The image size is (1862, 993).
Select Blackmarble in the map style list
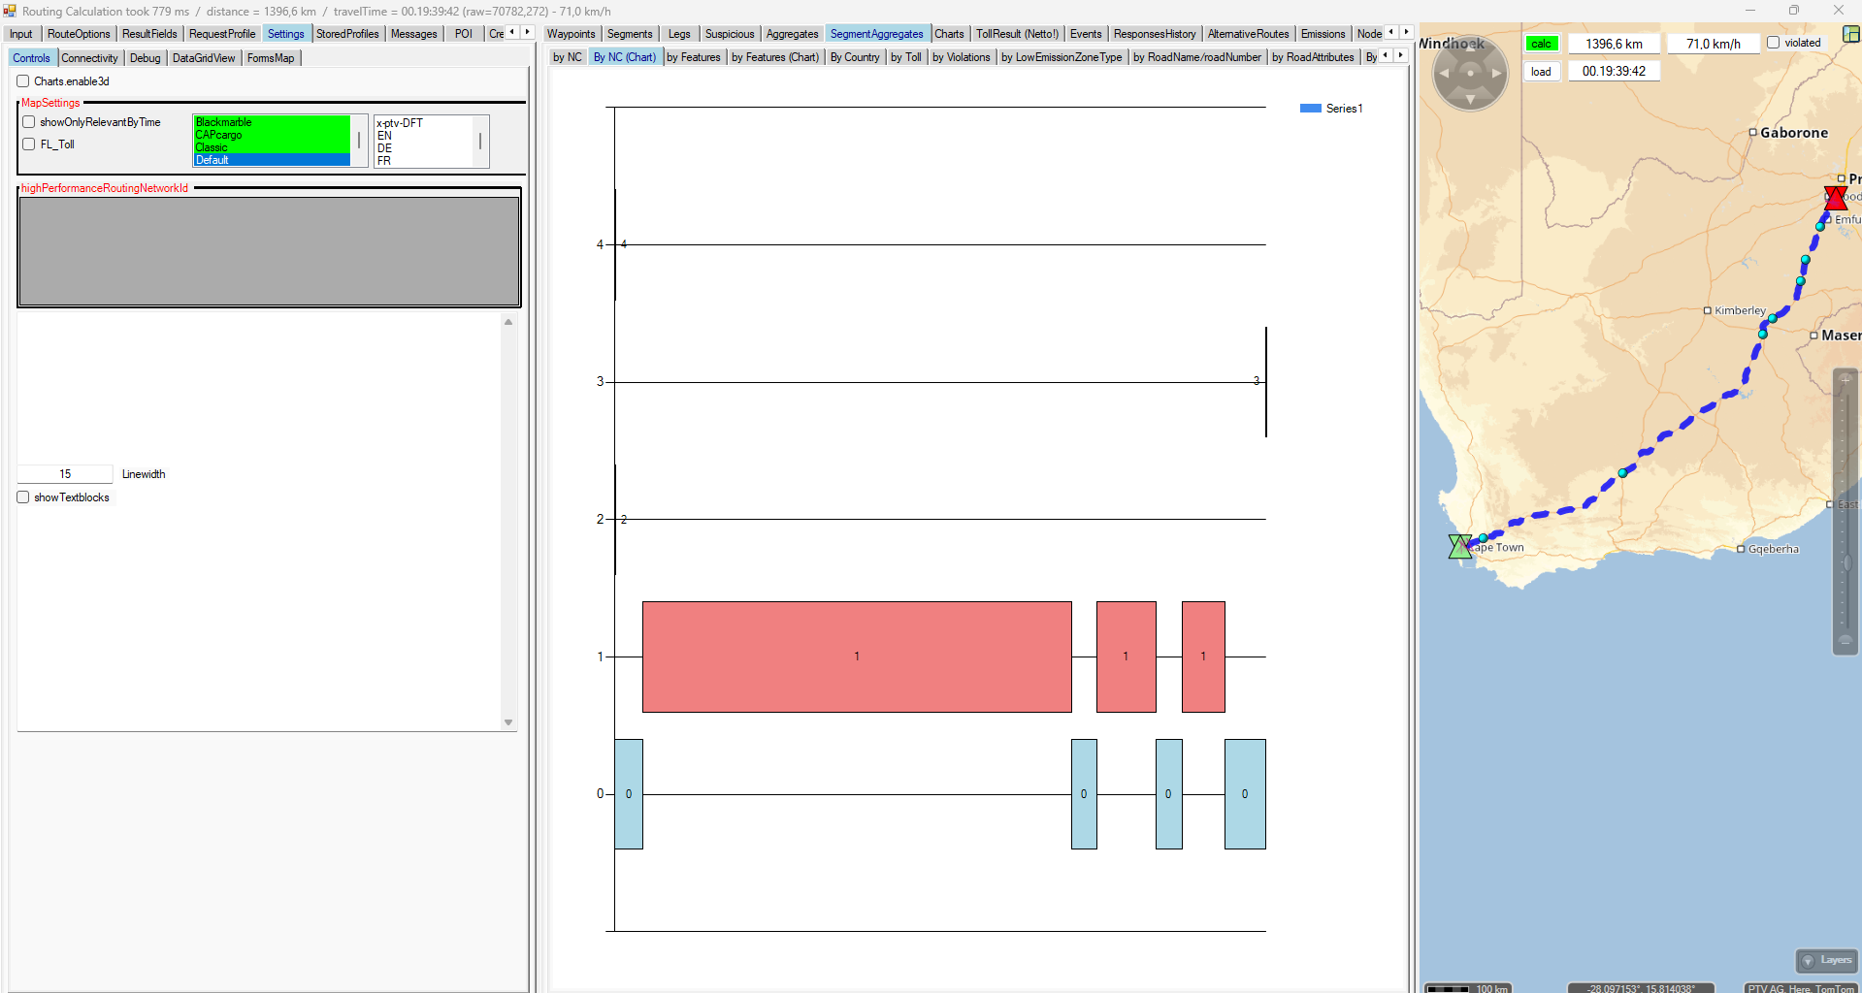click(224, 122)
